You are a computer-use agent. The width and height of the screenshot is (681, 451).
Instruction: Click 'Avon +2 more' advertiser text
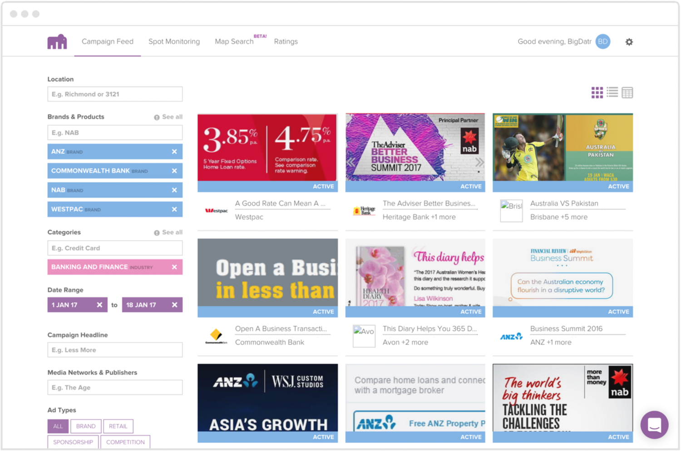click(x=405, y=342)
